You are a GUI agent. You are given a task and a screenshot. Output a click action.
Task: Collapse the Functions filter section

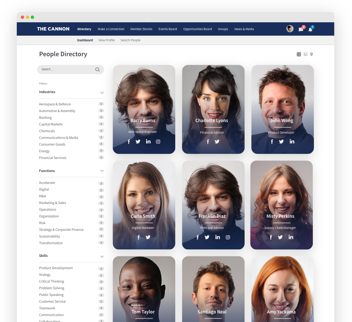(102, 171)
